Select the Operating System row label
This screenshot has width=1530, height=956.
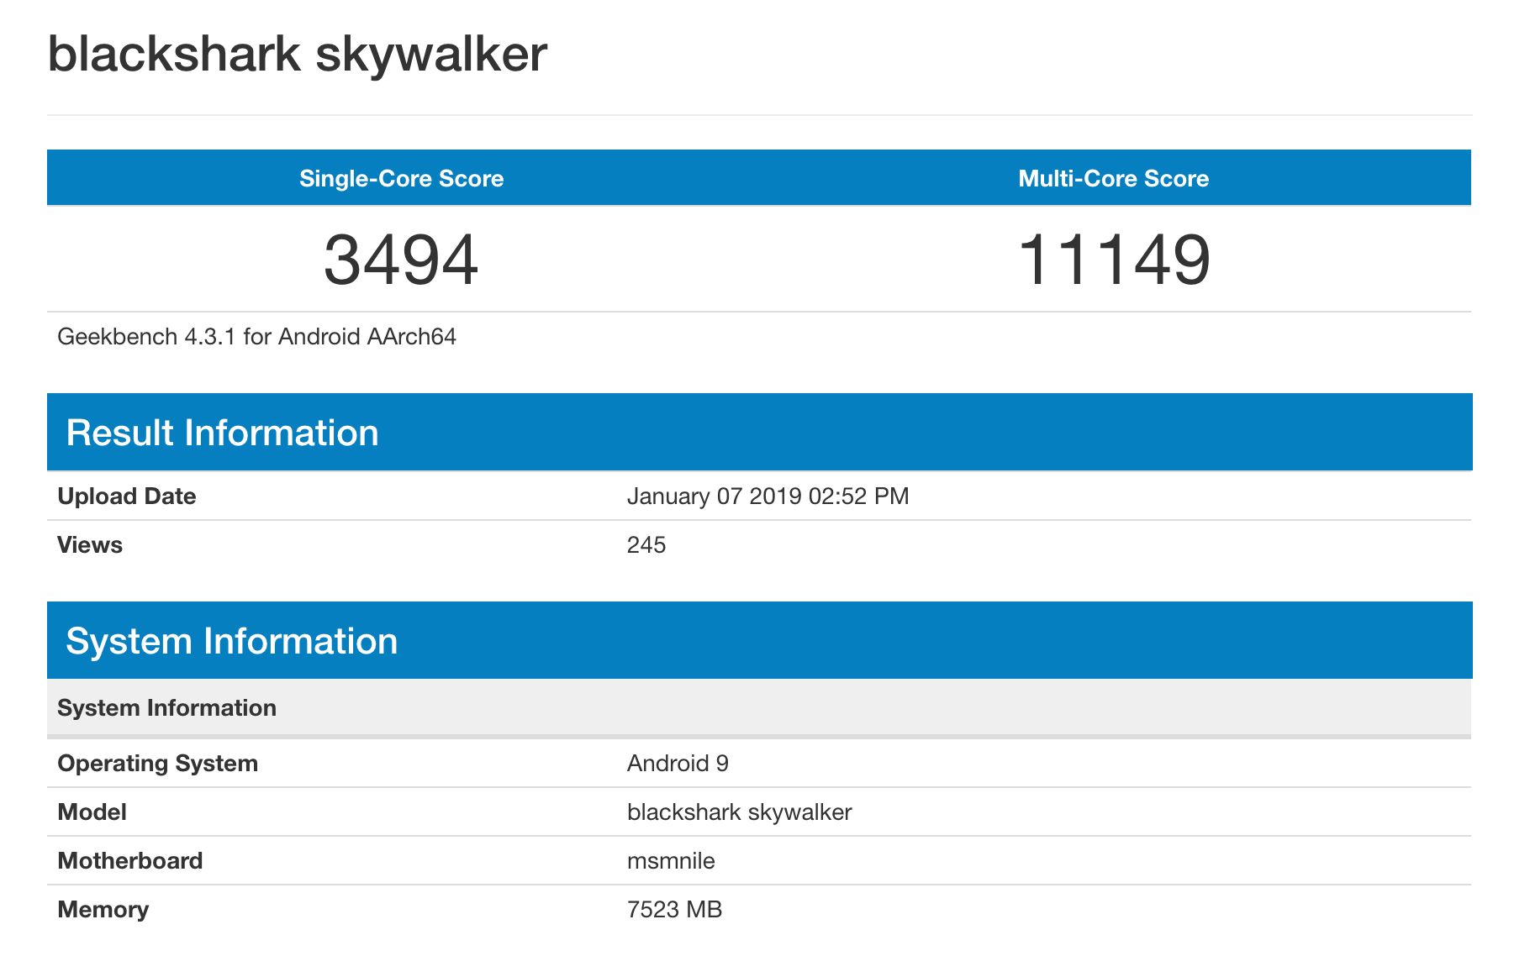(156, 763)
